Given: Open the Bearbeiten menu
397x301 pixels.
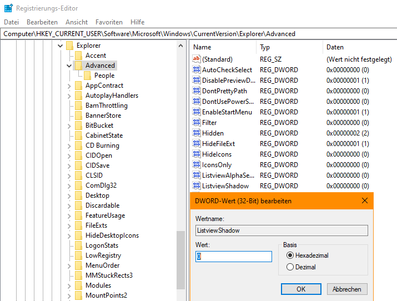Looking at the screenshot, I should pos(42,22).
